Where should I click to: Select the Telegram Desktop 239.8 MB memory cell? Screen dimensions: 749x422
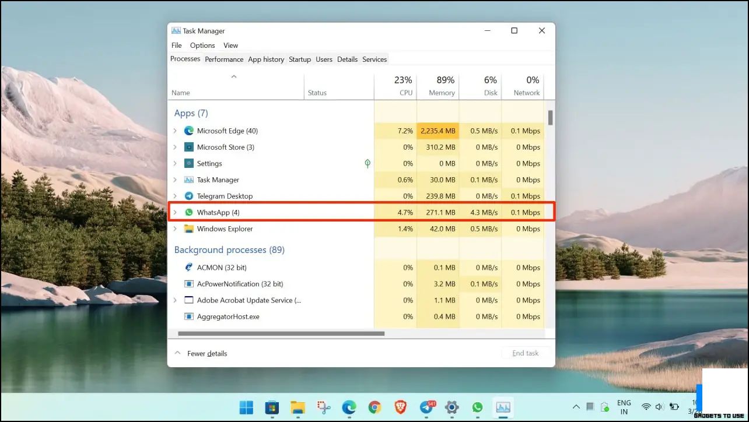tap(438, 196)
